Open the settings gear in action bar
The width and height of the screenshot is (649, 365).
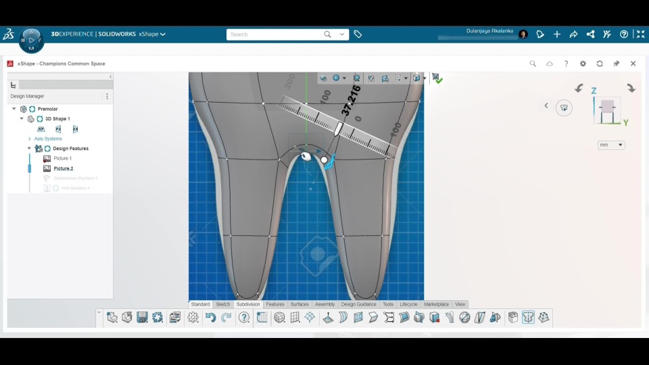[193, 318]
